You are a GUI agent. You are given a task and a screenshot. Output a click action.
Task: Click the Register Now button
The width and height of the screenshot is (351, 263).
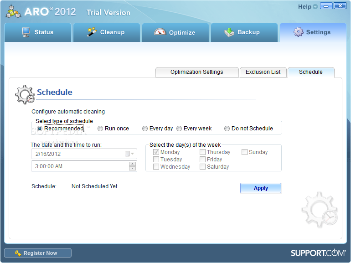point(38,253)
